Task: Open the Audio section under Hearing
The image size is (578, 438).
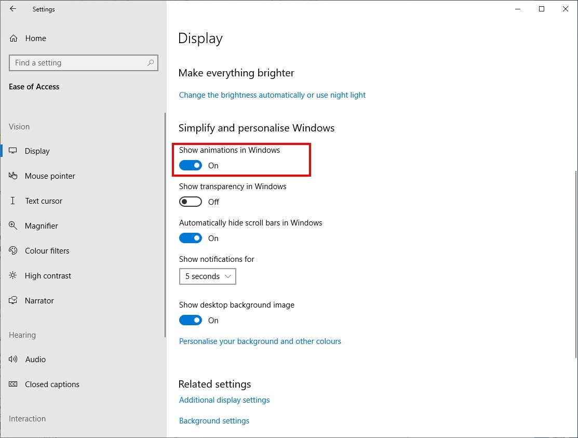Action: coord(35,360)
